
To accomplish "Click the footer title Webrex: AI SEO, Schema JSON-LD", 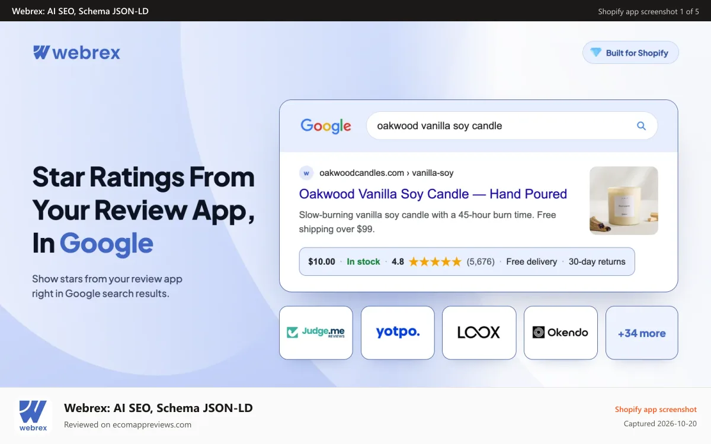I will click(x=158, y=408).
